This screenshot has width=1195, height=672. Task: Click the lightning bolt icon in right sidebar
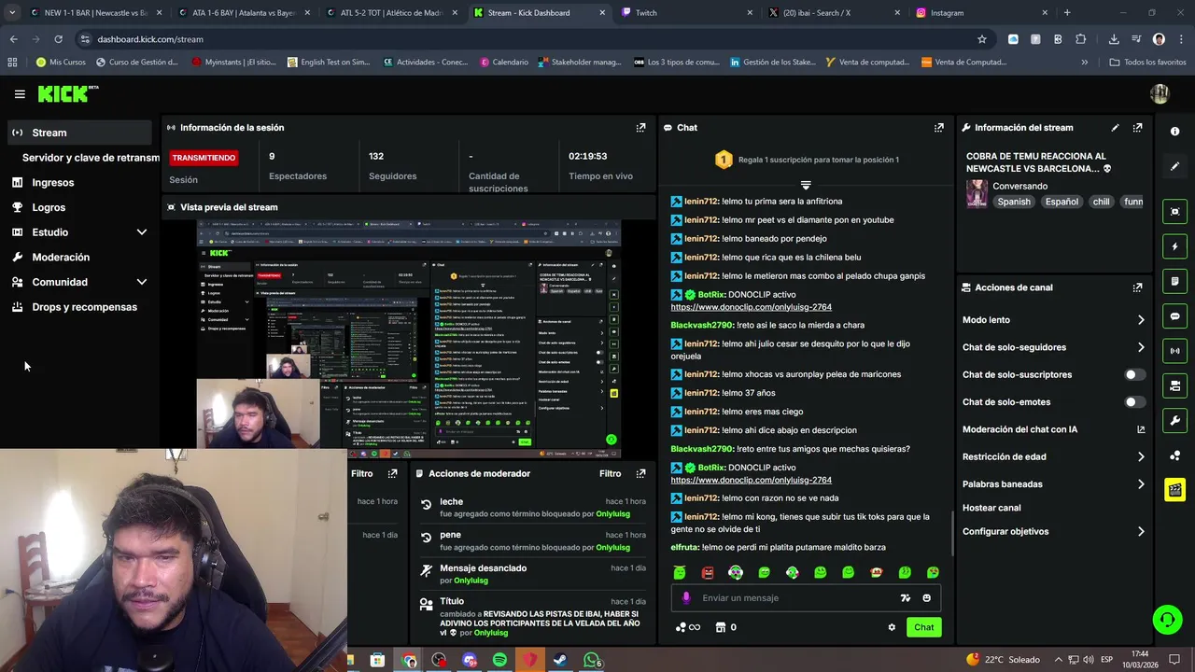(1174, 246)
